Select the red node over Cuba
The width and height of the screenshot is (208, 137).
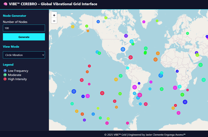[x=130, y=57]
